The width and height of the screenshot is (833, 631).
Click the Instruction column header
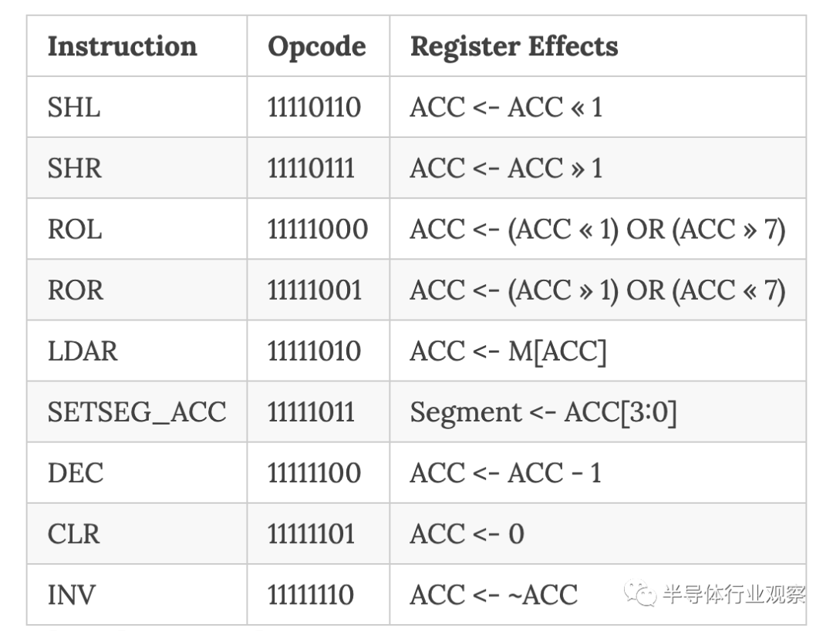[122, 46]
